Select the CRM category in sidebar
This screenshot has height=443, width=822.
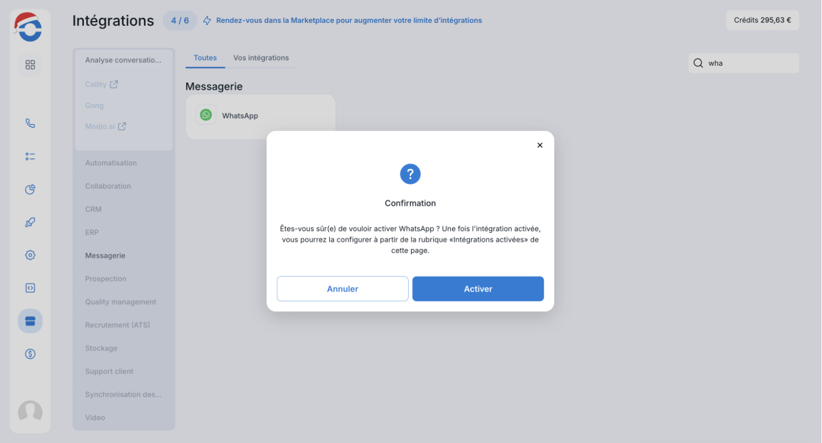[93, 209]
